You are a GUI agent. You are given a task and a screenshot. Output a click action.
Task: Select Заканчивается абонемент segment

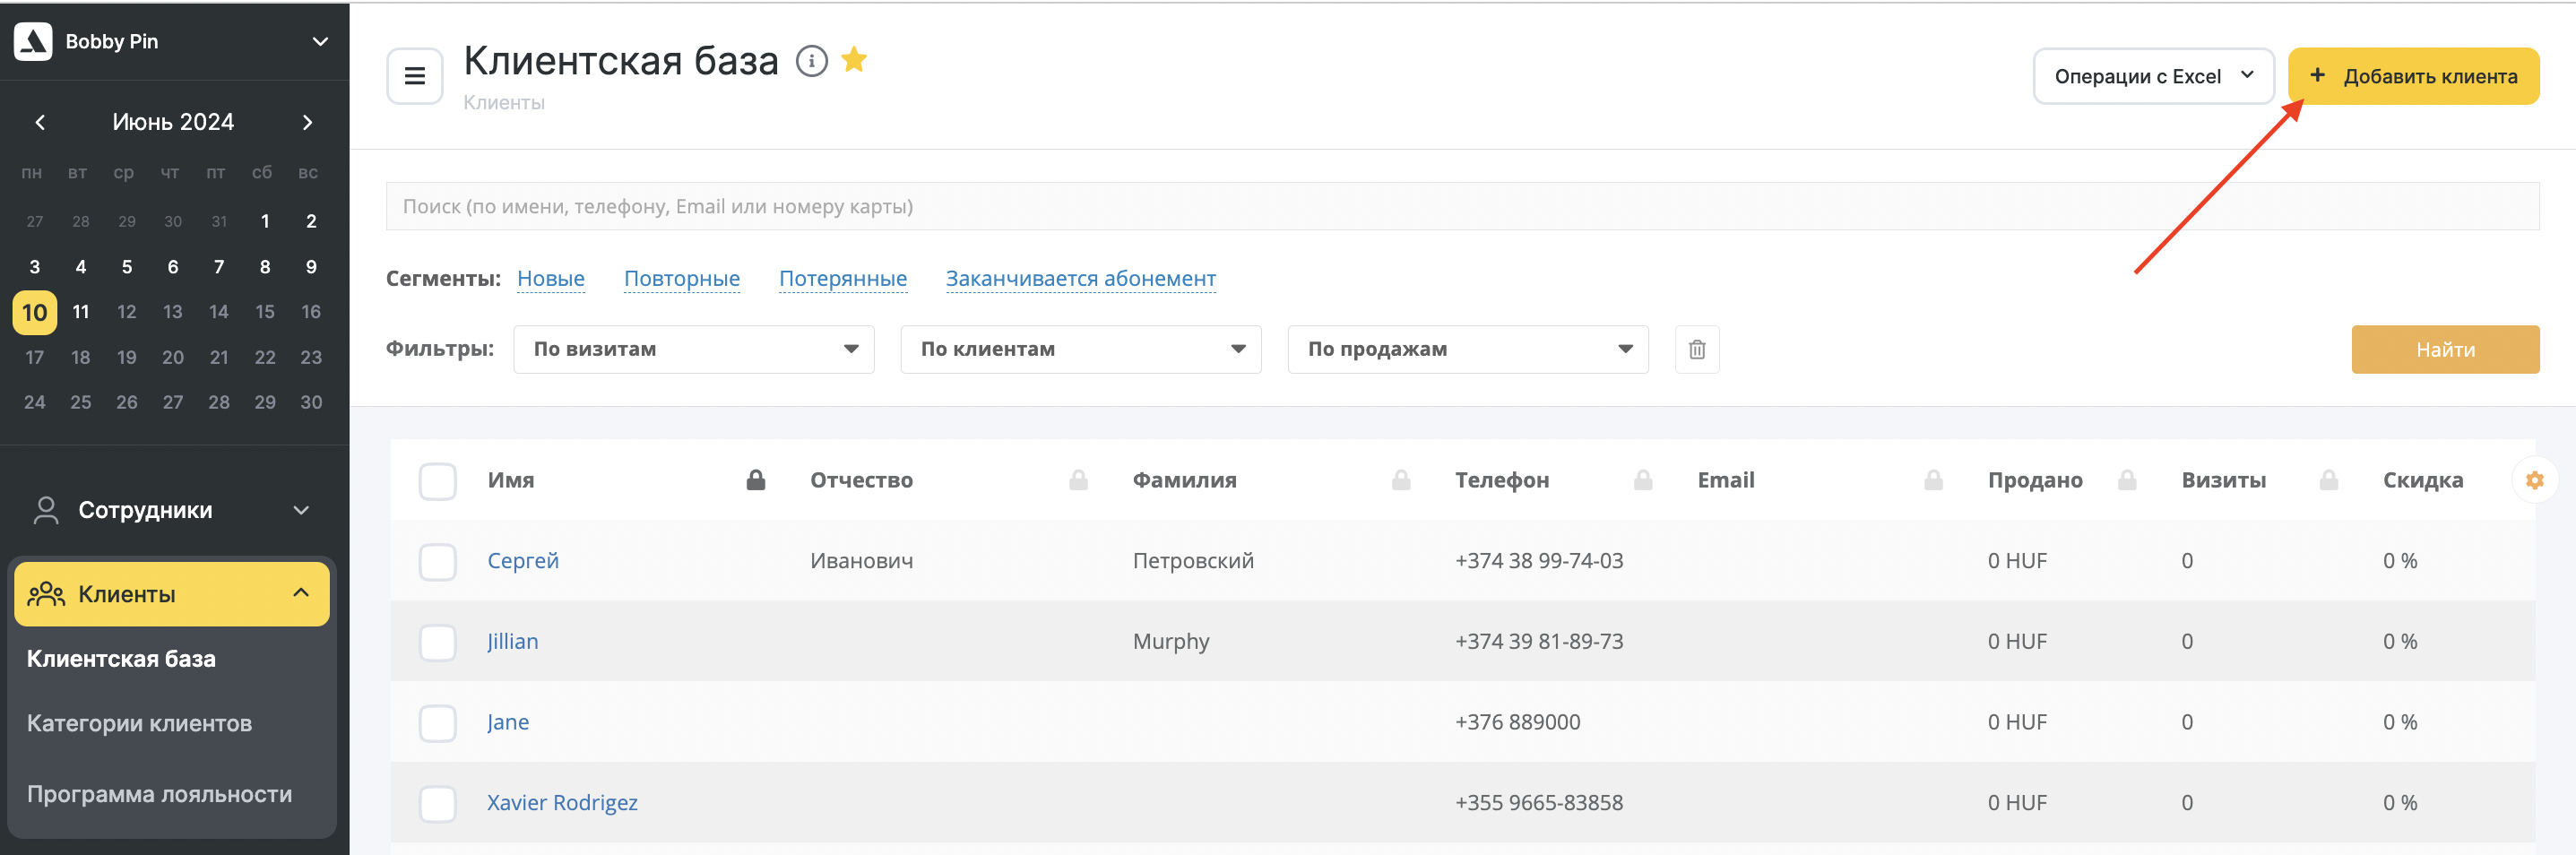(x=1080, y=278)
